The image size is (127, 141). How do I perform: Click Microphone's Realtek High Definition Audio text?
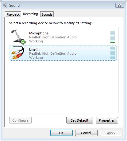tap(53, 37)
